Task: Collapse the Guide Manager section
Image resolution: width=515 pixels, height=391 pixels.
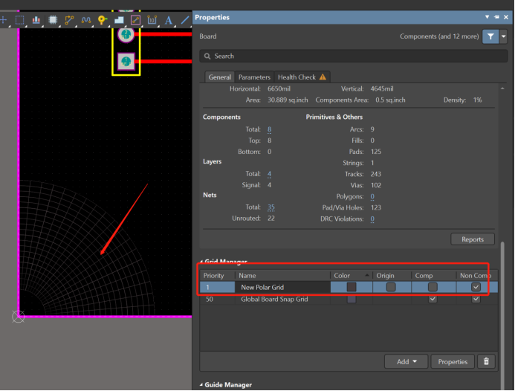Action: pyautogui.click(x=200, y=385)
